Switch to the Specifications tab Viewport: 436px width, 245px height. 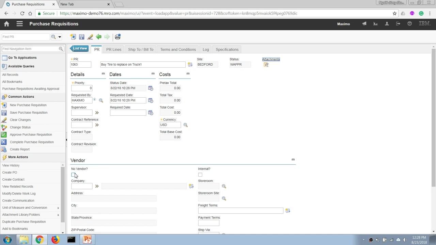coord(227,49)
